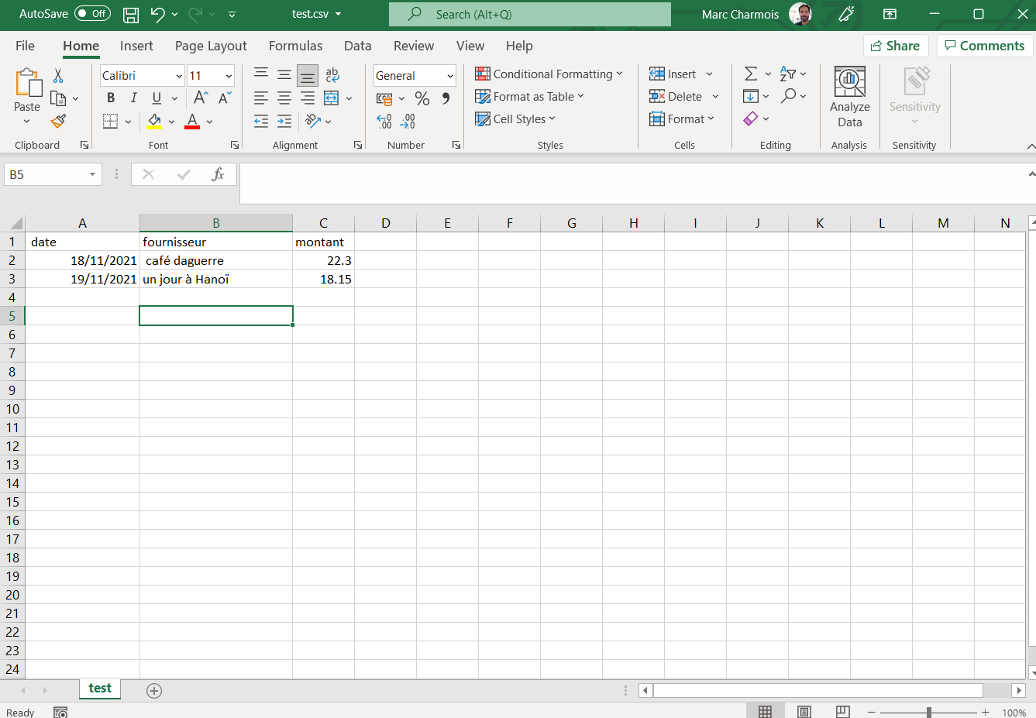Click the Decrease Font Size icon

tap(225, 98)
